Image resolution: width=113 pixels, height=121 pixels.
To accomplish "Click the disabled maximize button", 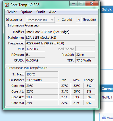I will pos(81,4).
